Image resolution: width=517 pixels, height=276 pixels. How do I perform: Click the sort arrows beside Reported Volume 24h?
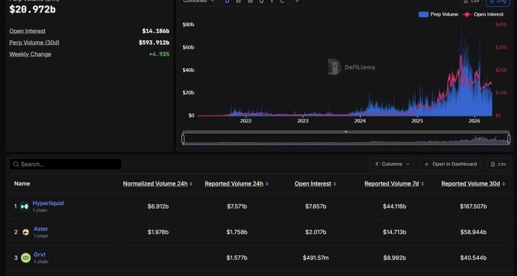pyautogui.click(x=267, y=184)
